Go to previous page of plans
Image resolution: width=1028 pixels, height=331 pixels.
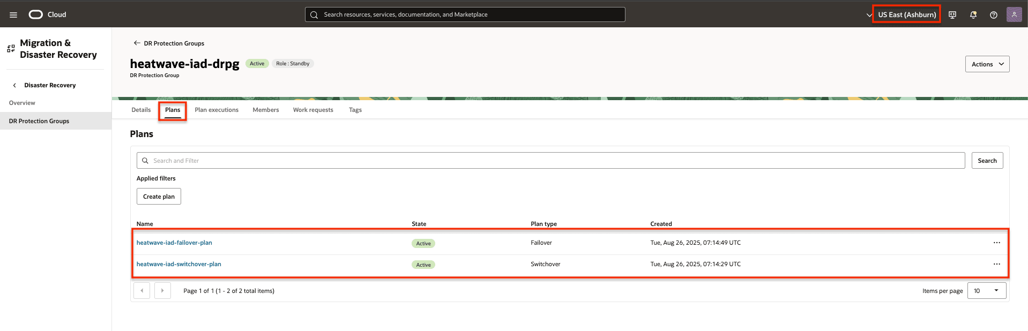pos(141,291)
